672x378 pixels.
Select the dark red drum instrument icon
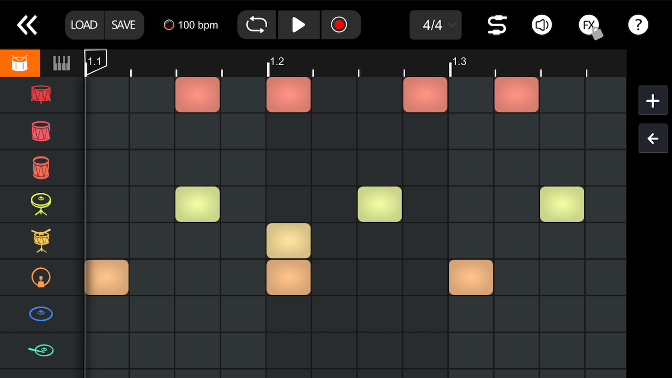coord(41,94)
